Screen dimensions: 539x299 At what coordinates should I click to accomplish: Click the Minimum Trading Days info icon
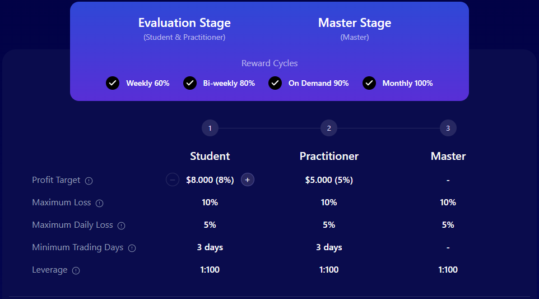[x=132, y=248]
